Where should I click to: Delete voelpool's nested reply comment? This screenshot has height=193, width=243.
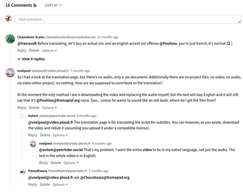(x=56, y=163)
